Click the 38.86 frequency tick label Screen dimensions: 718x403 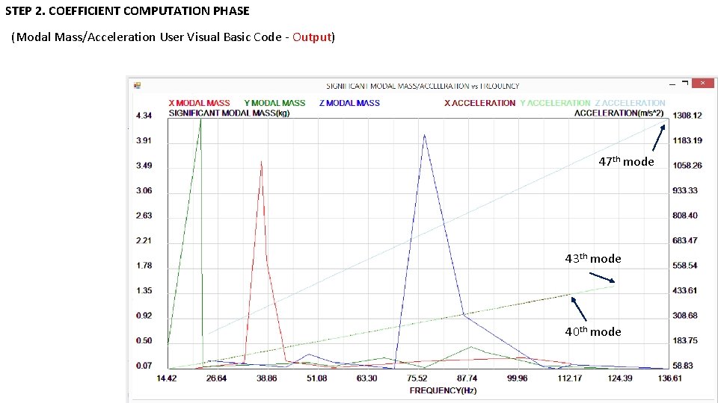pos(266,378)
